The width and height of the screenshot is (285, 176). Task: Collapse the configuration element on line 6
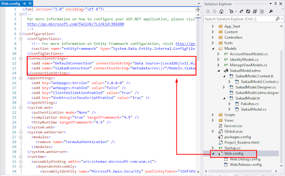coord(21,34)
